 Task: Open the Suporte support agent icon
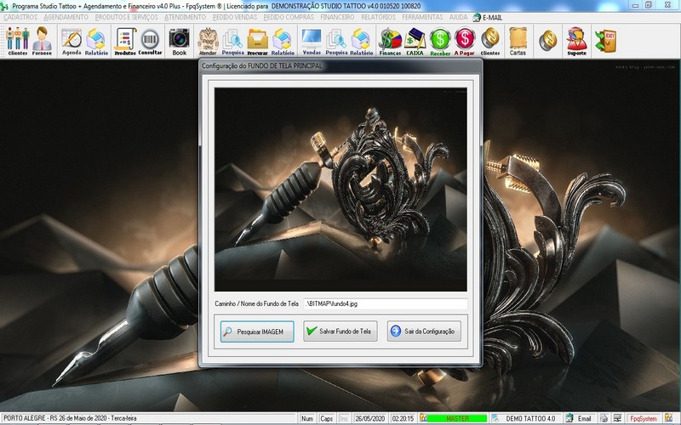click(x=577, y=41)
